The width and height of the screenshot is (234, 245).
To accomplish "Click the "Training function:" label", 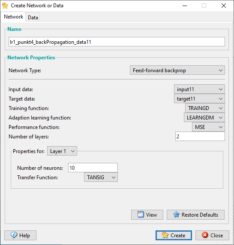I will pyautogui.click(x=29, y=108).
